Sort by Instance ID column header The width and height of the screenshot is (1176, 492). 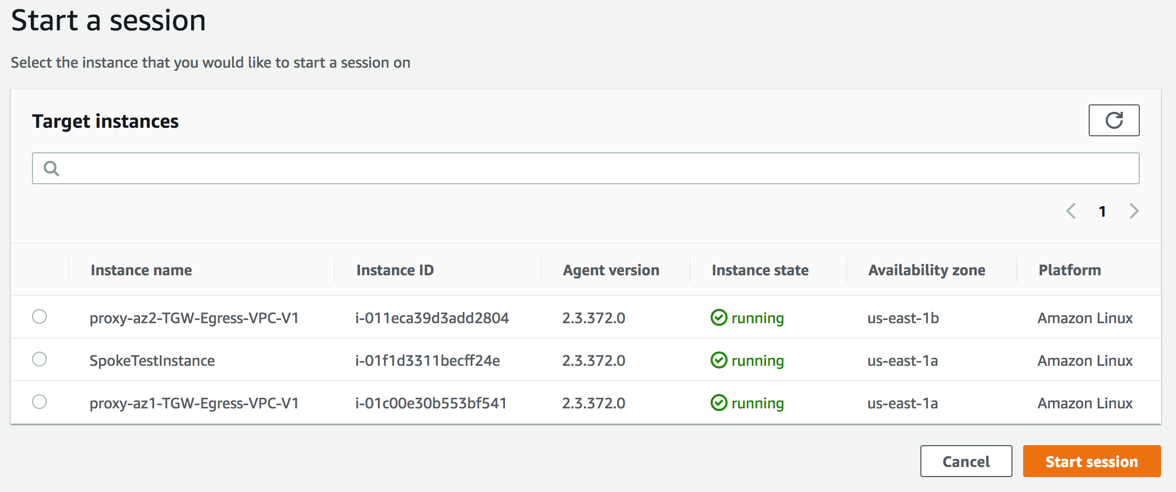(395, 270)
